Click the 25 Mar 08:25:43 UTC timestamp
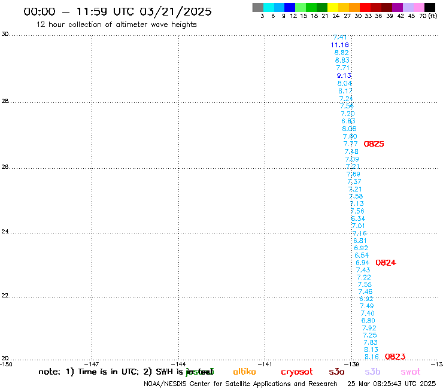 tap(392, 384)
